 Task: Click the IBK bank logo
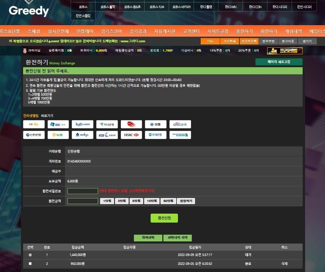click(58, 124)
